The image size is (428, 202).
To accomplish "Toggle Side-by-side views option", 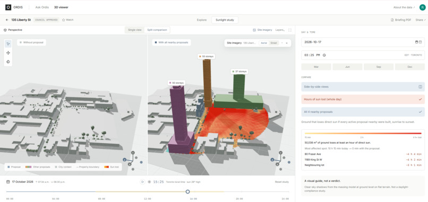I will 363,87.
